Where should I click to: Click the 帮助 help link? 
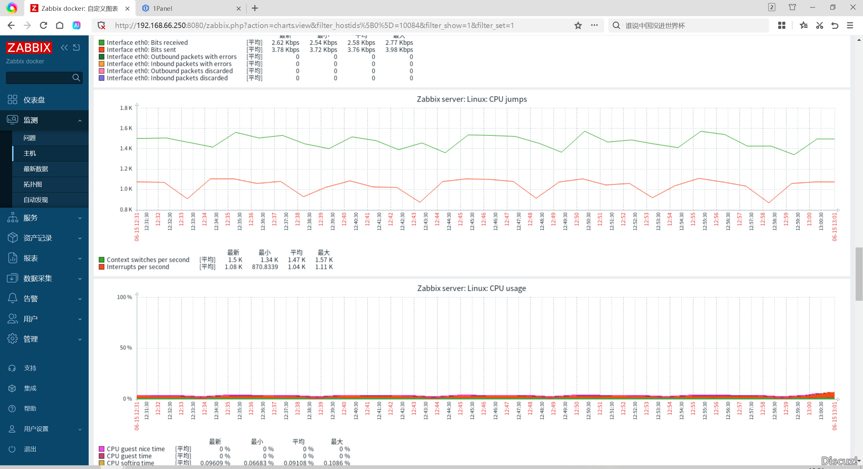(30, 409)
